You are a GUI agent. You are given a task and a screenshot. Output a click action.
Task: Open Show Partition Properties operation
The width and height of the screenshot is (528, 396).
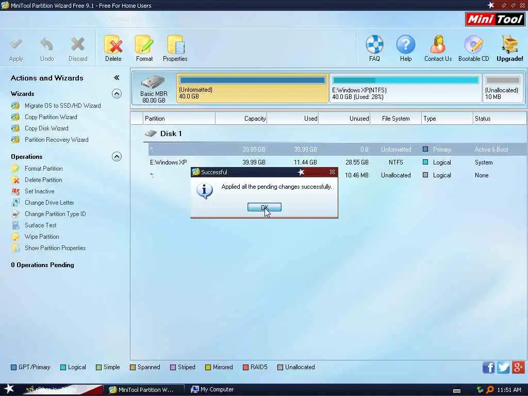point(55,248)
